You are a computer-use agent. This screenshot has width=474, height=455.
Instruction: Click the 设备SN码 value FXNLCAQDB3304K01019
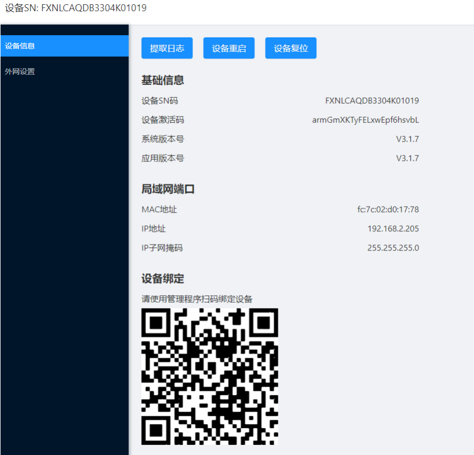pyautogui.click(x=372, y=100)
